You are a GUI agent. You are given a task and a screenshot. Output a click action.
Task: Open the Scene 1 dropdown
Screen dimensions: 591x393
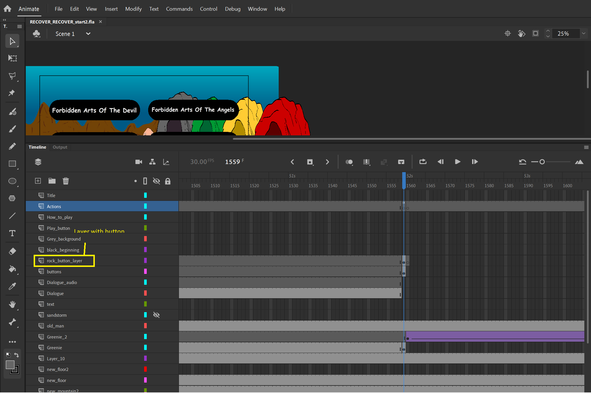pos(88,34)
